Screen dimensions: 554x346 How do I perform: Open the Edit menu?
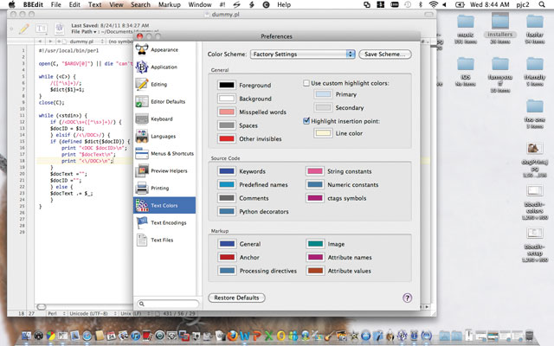click(74, 4)
